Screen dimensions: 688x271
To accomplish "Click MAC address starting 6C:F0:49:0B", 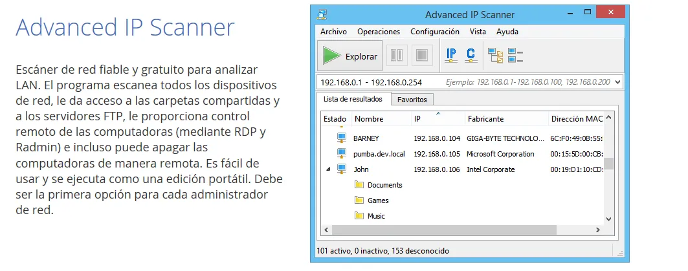I will (x=577, y=138).
